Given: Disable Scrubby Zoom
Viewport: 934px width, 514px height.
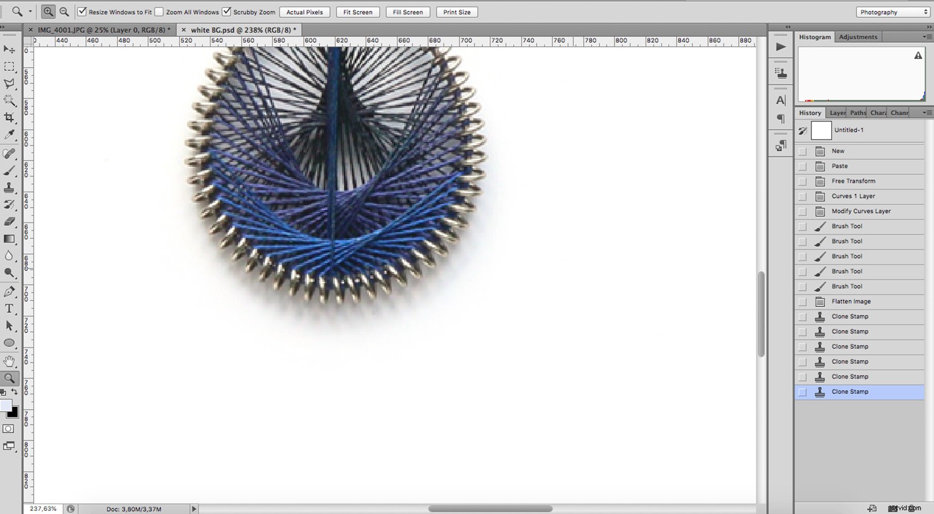Looking at the screenshot, I should click(225, 11).
